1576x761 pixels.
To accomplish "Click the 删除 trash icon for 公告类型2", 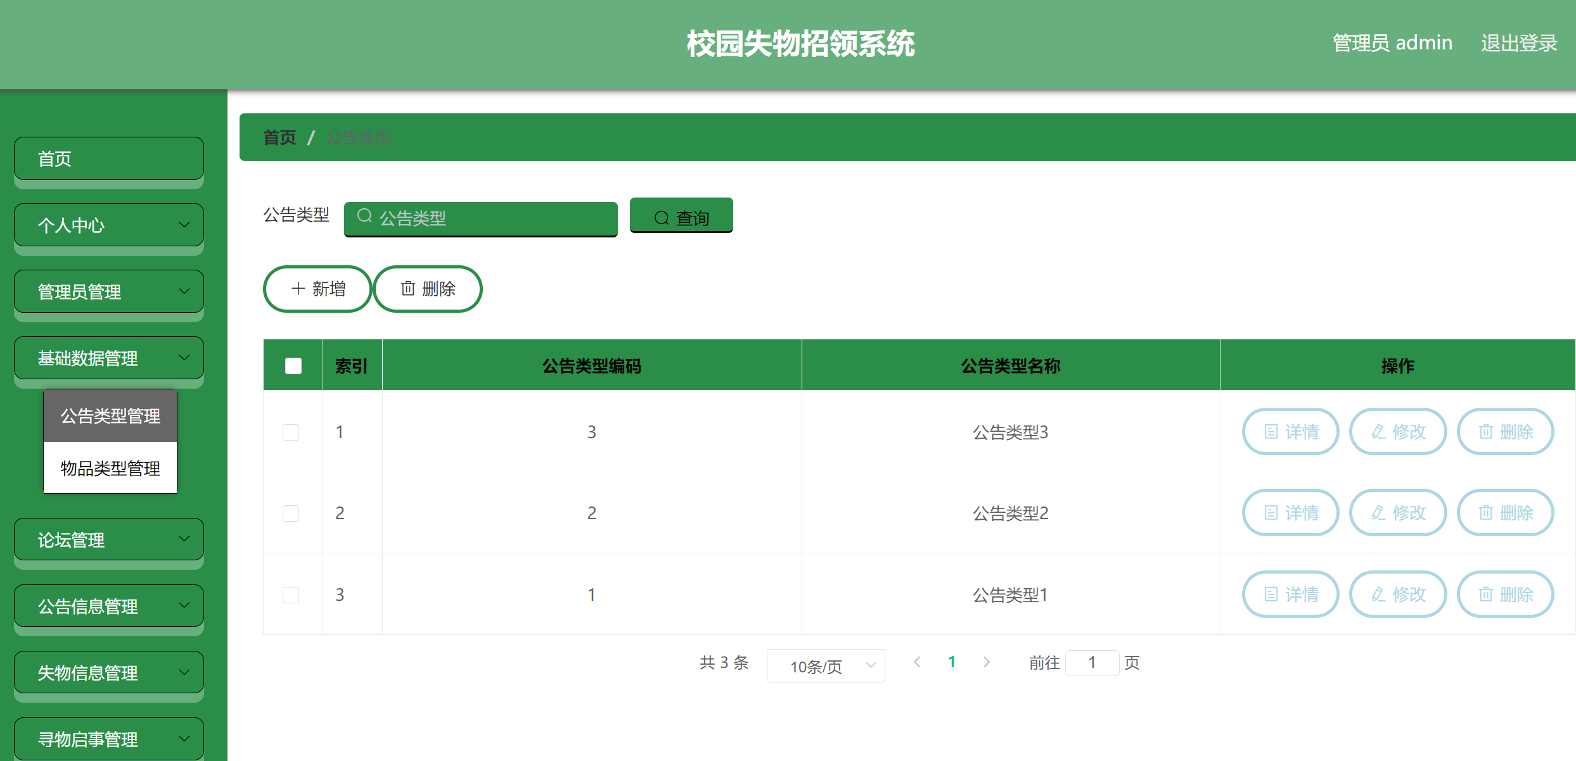I will tap(1486, 513).
